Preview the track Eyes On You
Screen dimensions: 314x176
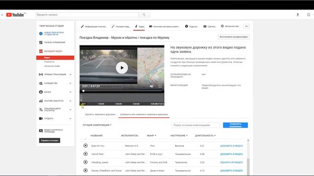[x=85, y=146]
